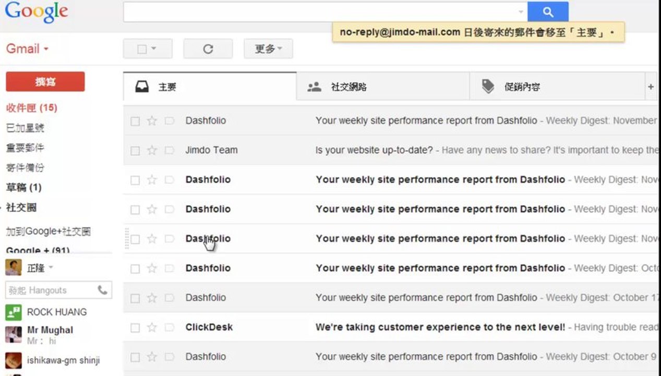
Task: Switch to the 社交網路 tab
Action: pyautogui.click(x=383, y=87)
